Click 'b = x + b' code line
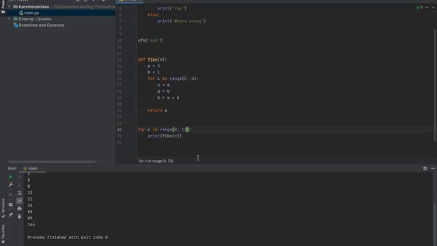The image size is (437, 246). pos(169,98)
